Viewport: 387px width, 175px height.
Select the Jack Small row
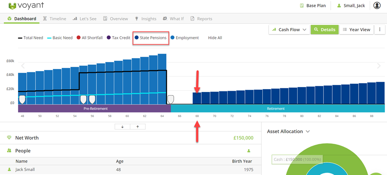tap(131, 170)
